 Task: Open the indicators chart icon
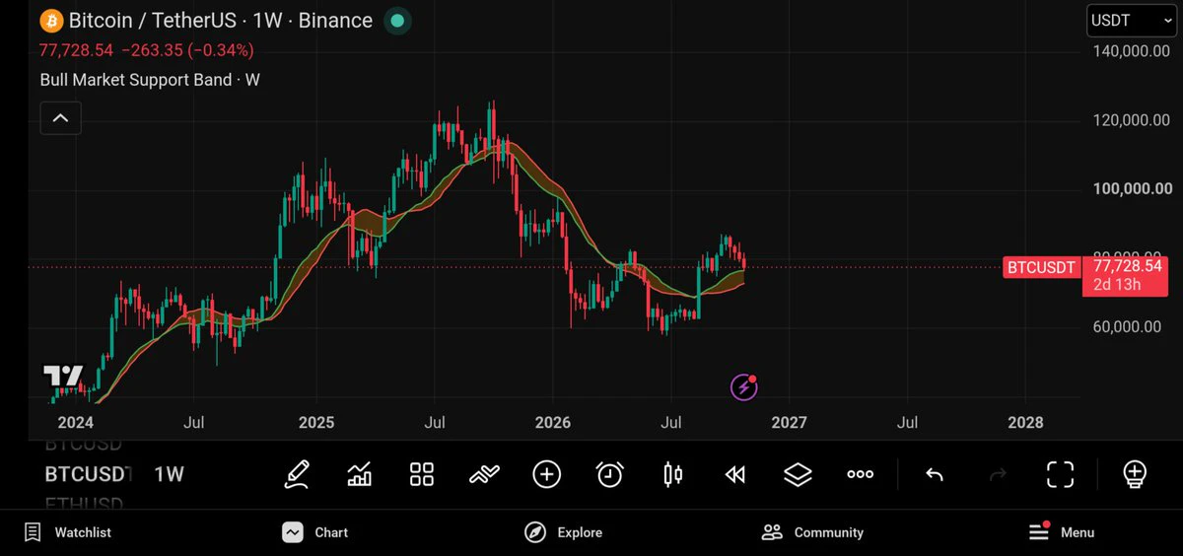point(360,474)
